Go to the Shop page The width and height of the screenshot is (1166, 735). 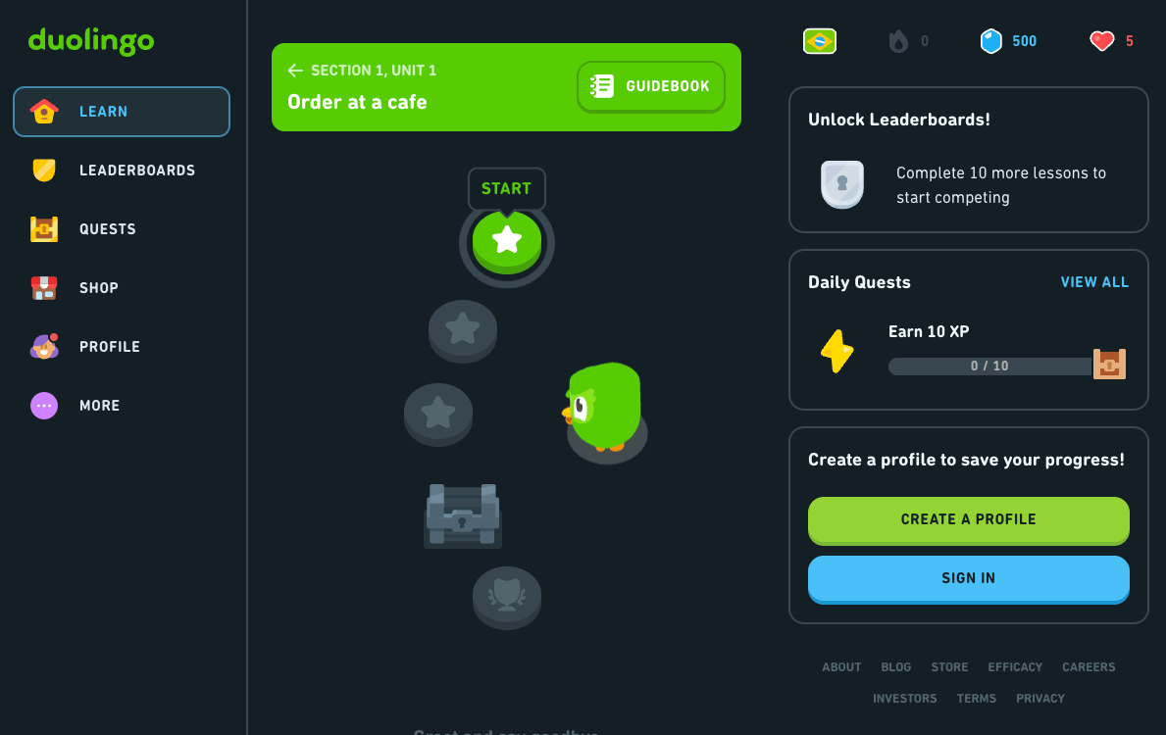[122, 287]
